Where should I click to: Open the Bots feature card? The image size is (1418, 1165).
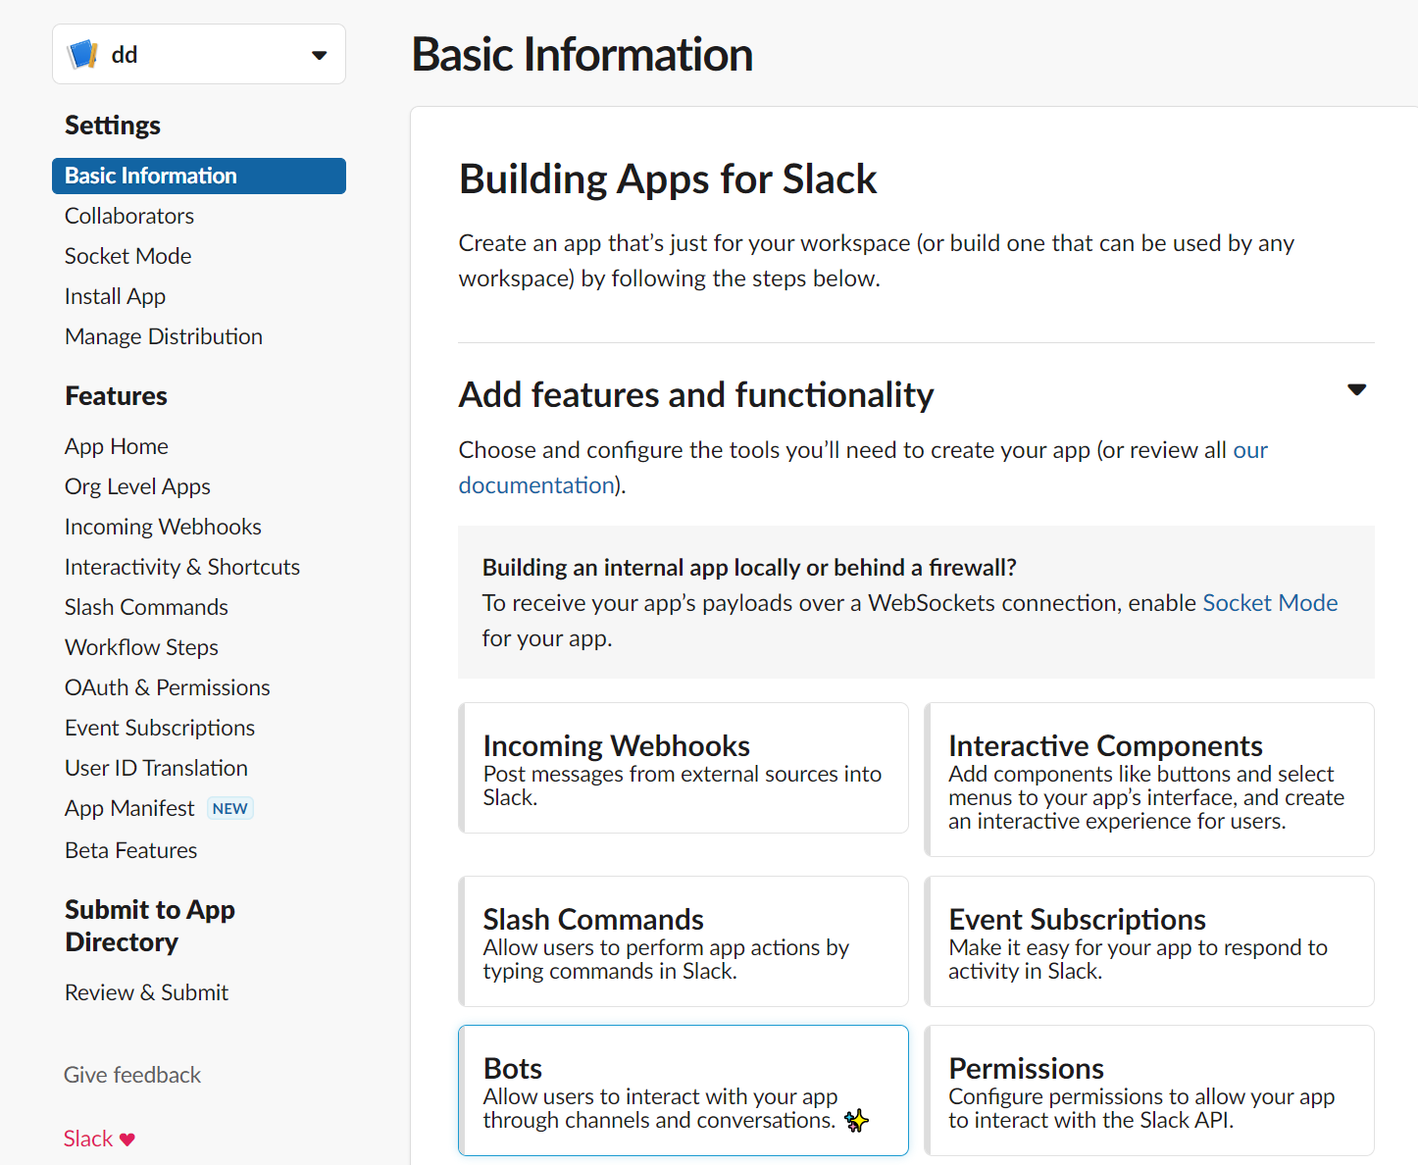point(684,1090)
